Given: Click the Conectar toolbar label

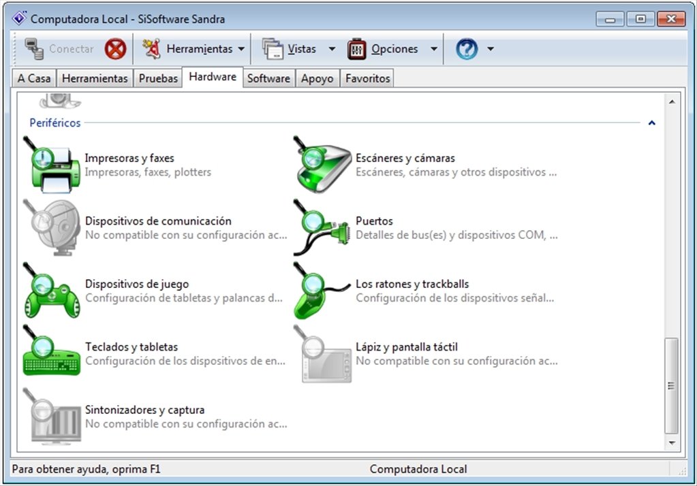Looking at the screenshot, I should (x=71, y=49).
